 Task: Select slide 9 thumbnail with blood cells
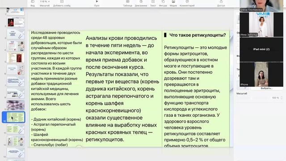(16, 105)
